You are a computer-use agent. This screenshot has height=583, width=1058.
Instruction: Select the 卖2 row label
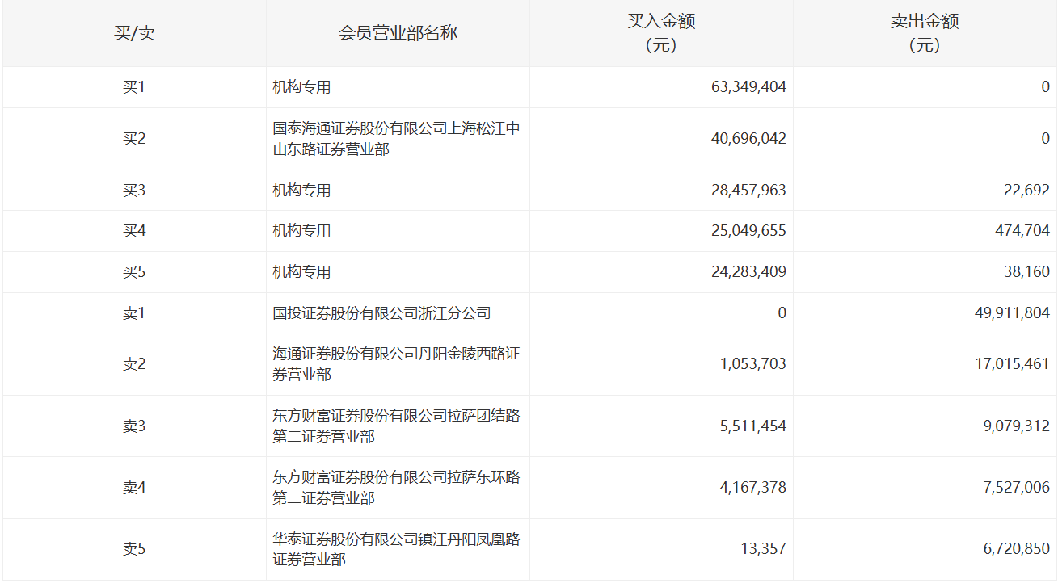[x=134, y=364]
